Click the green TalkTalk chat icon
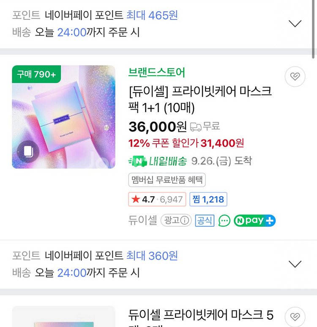The image size is (317, 327). coord(224,220)
